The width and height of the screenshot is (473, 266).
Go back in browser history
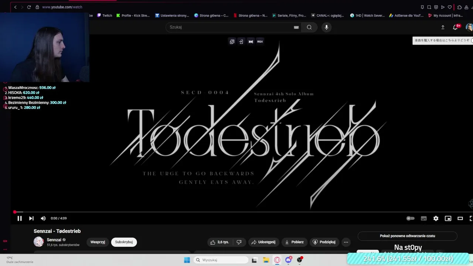[x=15, y=7]
